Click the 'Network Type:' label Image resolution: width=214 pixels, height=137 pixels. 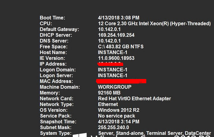57,104
